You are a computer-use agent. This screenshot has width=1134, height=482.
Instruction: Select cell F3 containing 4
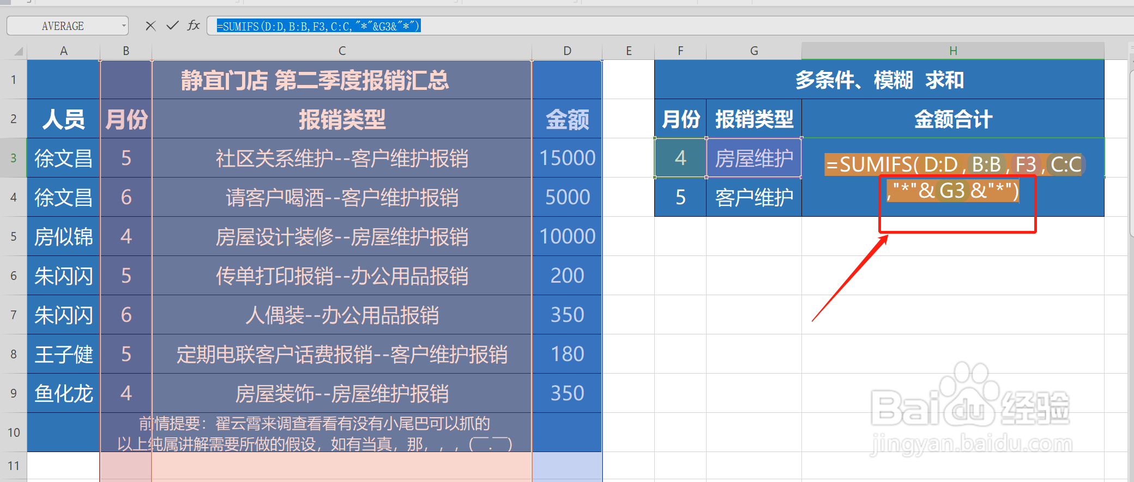click(x=680, y=158)
